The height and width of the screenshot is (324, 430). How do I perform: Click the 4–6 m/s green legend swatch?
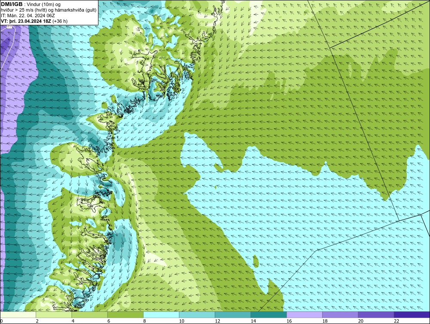point(89,315)
